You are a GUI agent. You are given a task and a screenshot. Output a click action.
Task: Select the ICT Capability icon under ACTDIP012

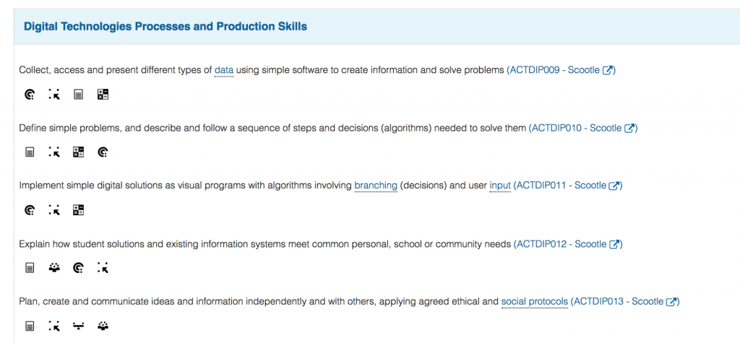point(103,268)
